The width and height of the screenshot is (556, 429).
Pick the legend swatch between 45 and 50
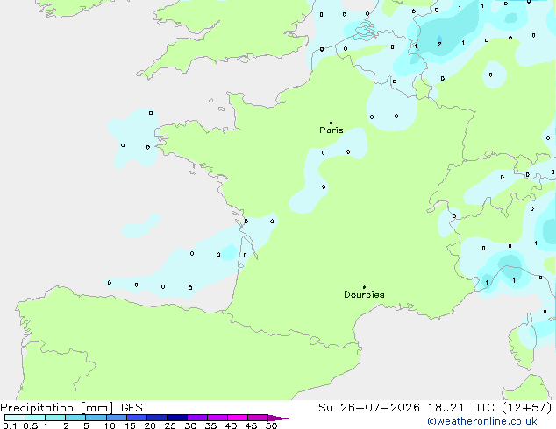(x=258, y=418)
